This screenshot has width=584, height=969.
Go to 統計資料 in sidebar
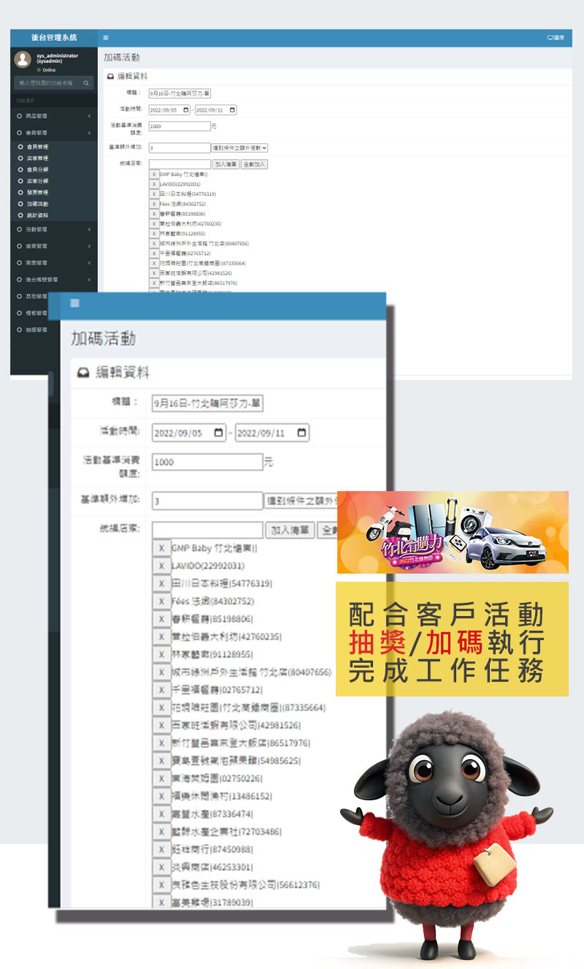pos(37,216)
